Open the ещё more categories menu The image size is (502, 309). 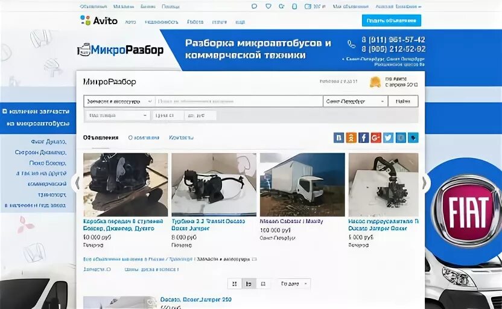[240, 22]
